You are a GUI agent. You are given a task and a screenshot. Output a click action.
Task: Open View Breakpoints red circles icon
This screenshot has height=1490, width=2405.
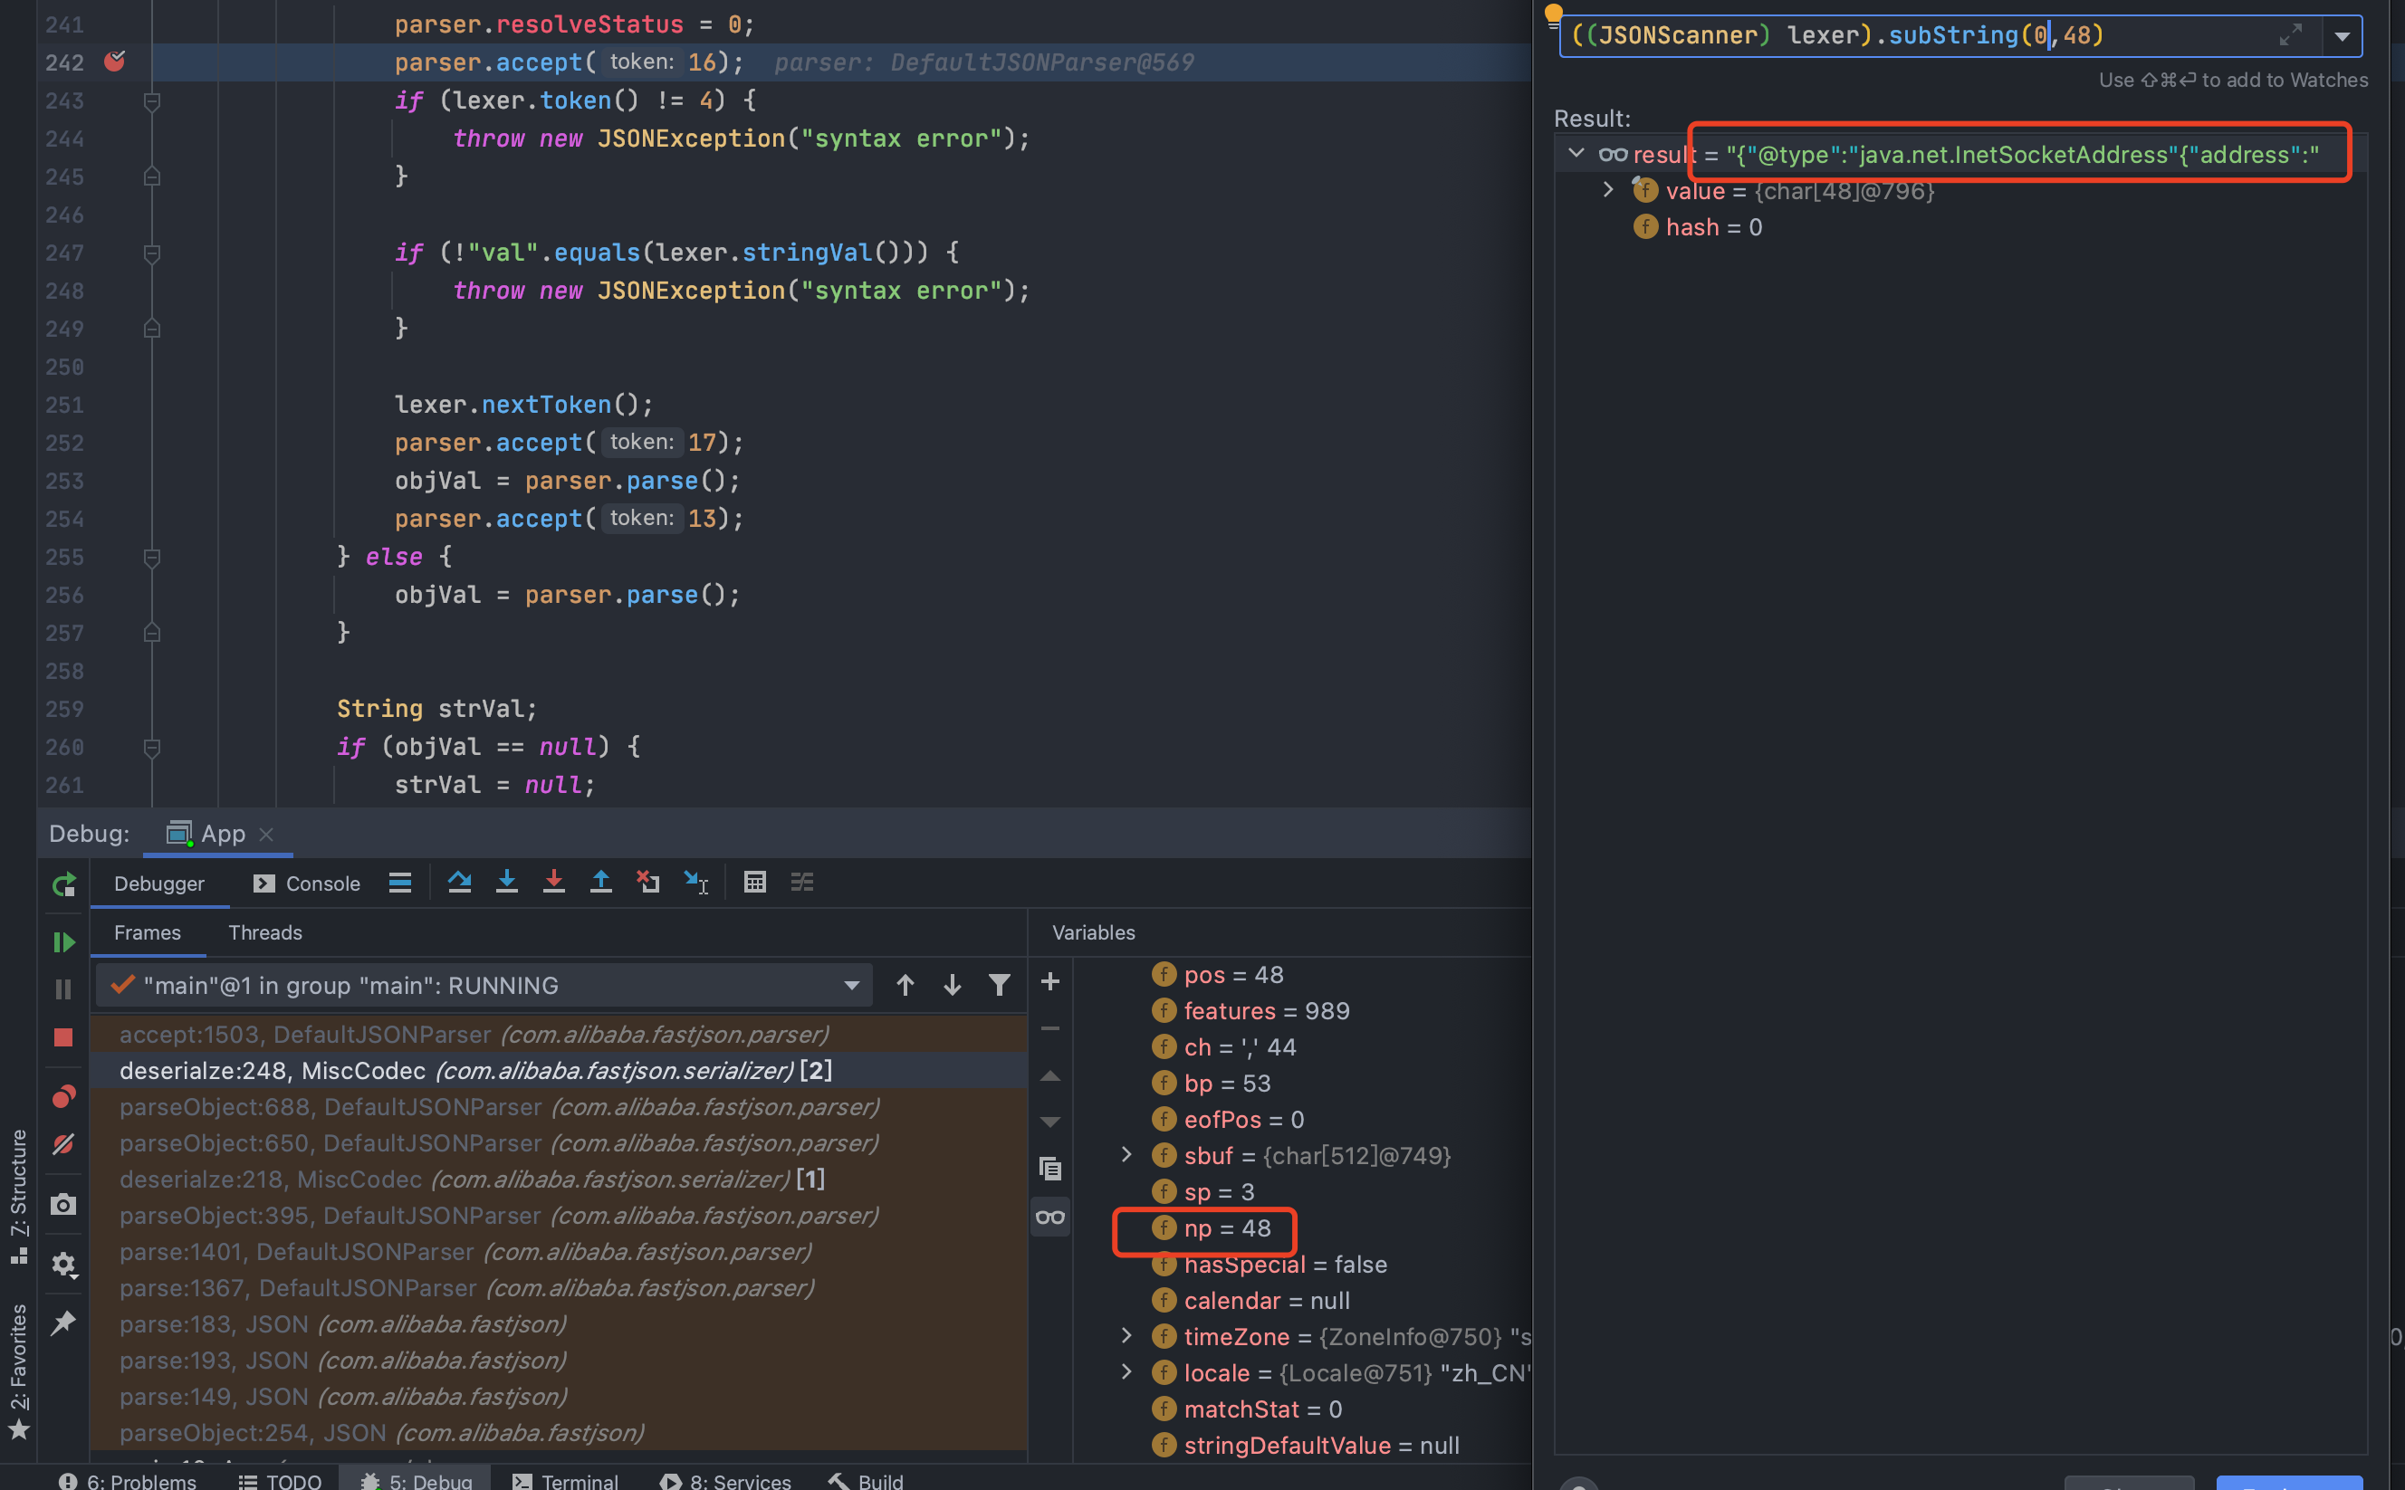tap(64, 1096)
